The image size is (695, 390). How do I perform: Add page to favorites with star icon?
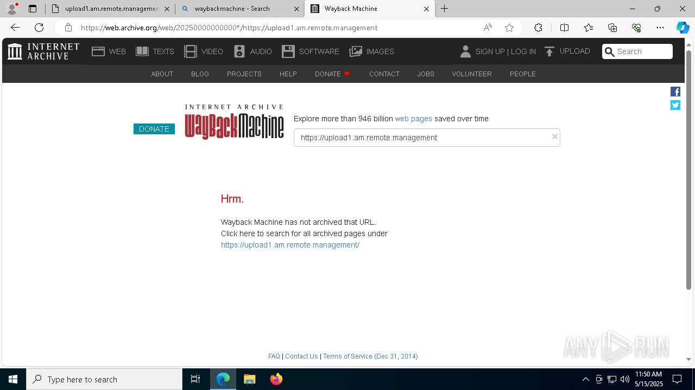(509, 28)
